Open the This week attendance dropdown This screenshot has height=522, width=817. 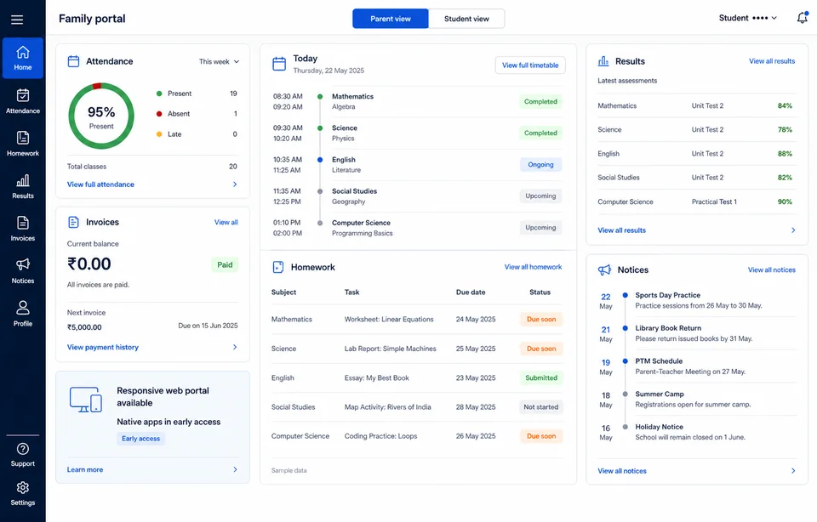click(x=219, y=61)
